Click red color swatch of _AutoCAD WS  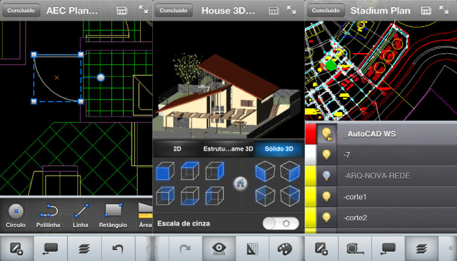click(311, 134)
